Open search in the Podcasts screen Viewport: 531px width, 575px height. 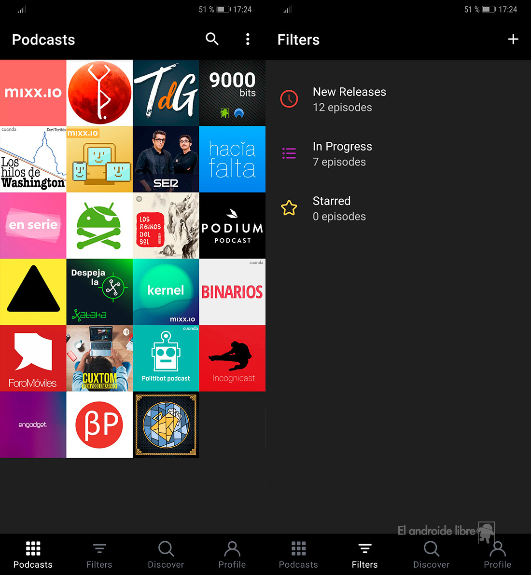click(x=212, y=39)
